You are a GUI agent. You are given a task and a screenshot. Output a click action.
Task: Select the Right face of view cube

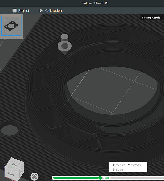pos(21,172)
